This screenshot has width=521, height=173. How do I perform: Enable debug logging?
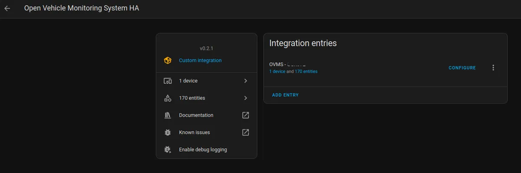tap(207, 150)
